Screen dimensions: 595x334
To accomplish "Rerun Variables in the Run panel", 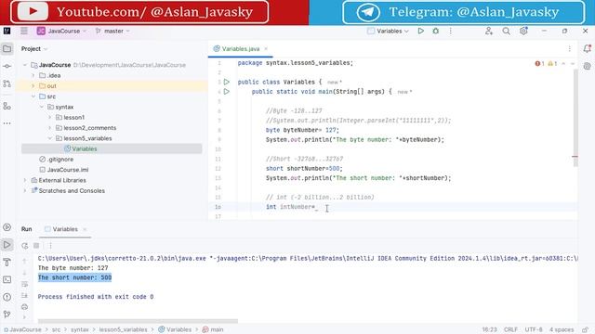I will 25,246.
